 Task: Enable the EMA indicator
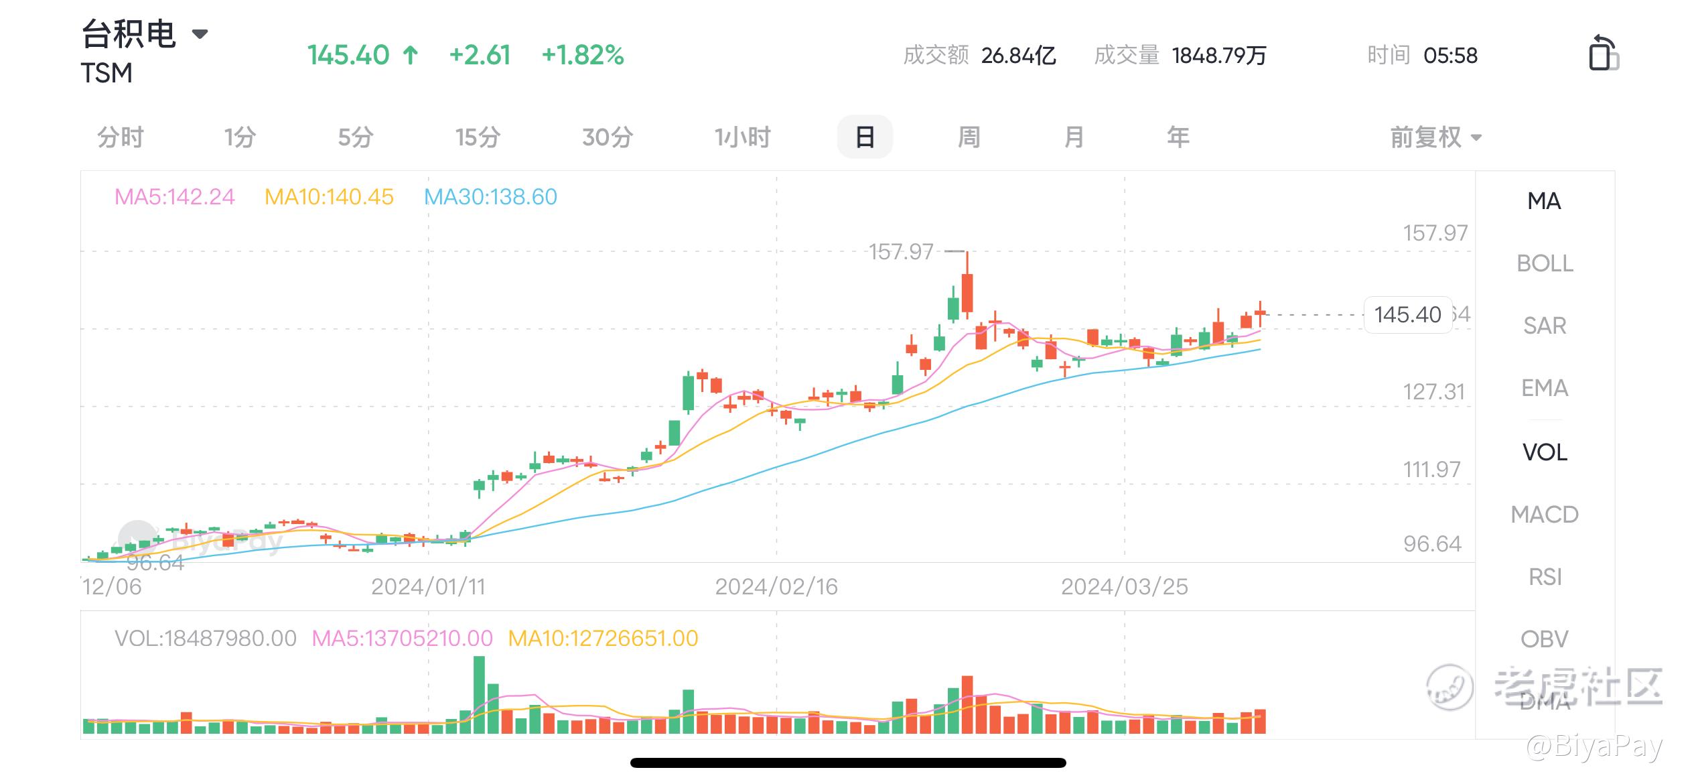1545,388
